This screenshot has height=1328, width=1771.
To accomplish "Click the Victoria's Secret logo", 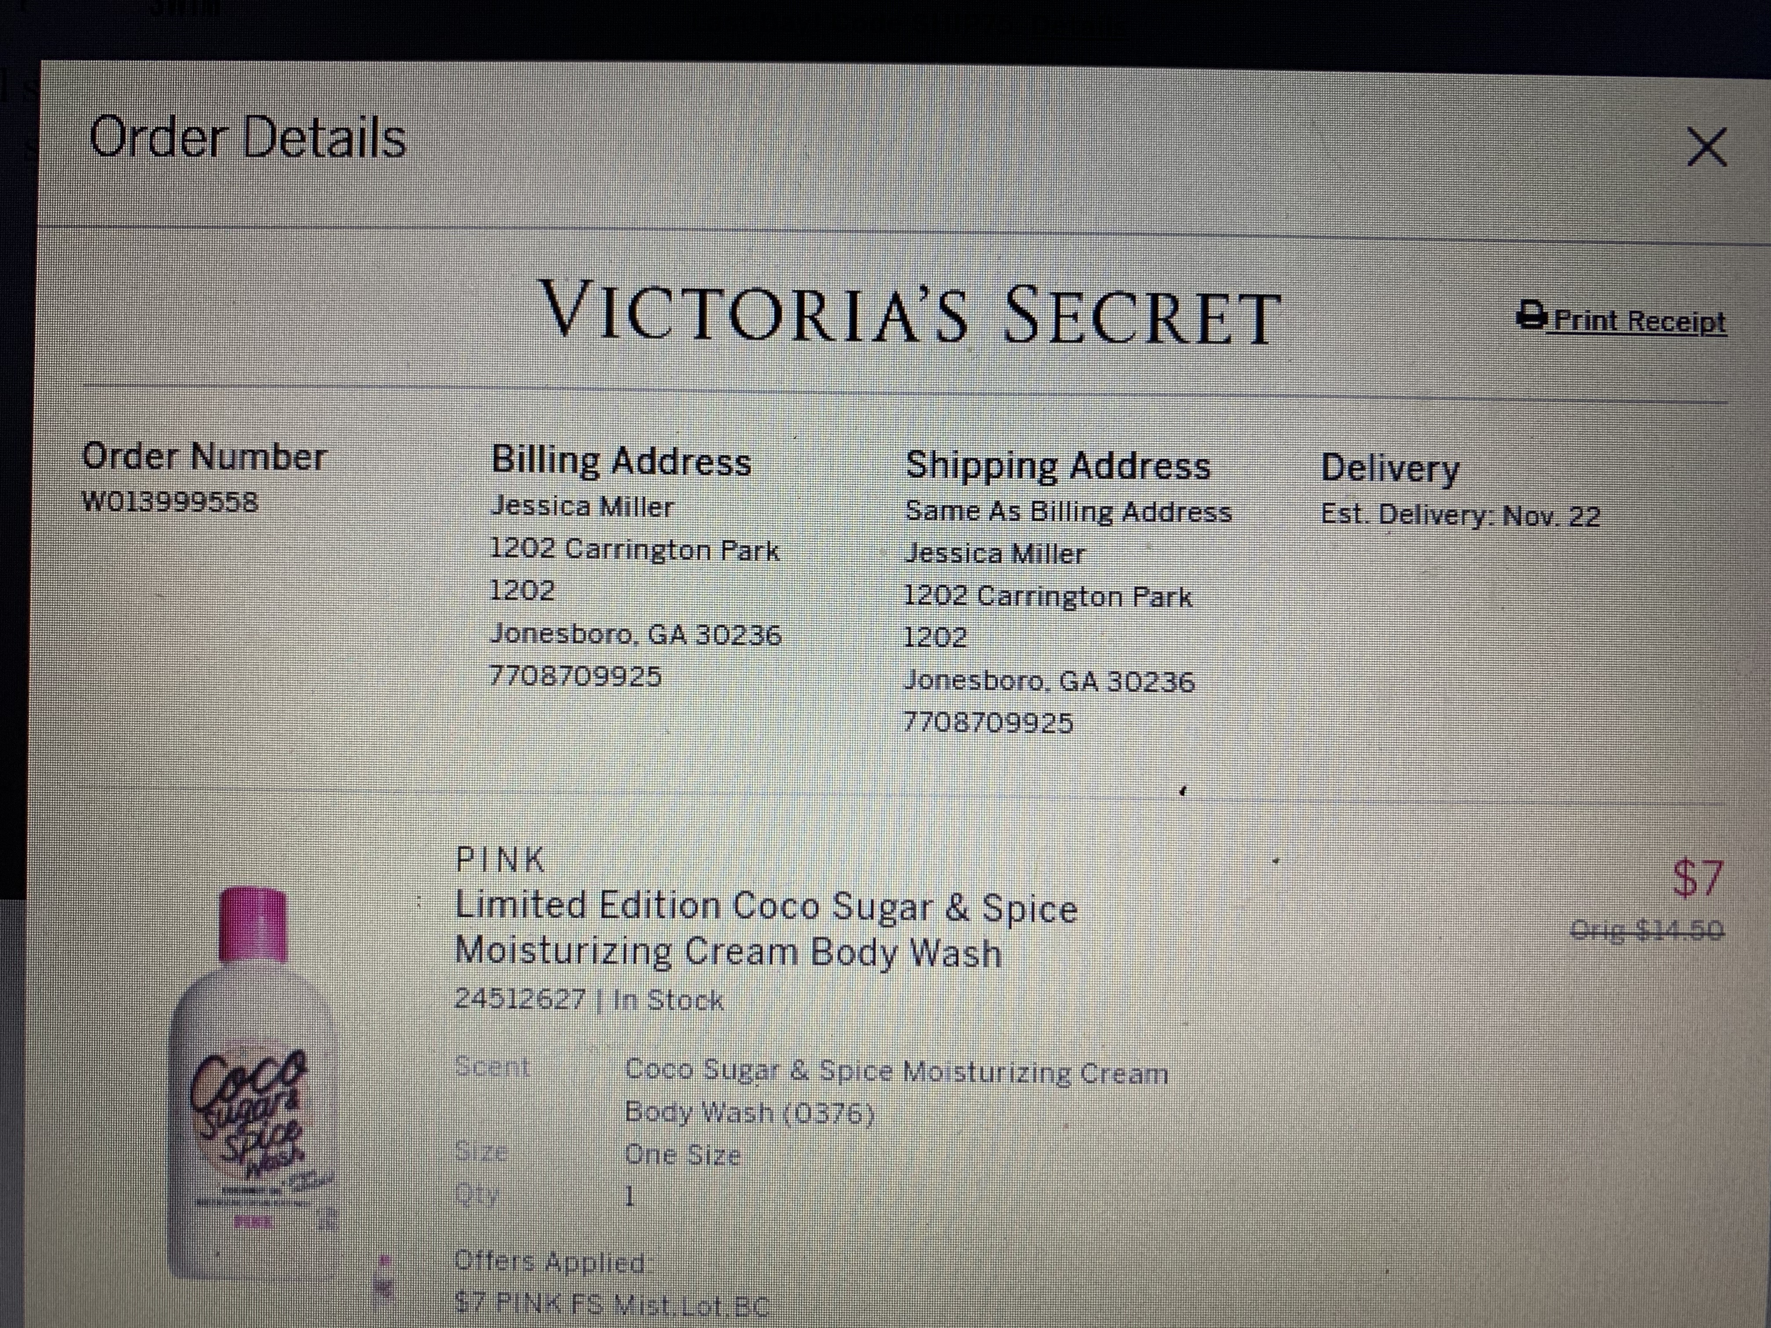I will (909, 312).
